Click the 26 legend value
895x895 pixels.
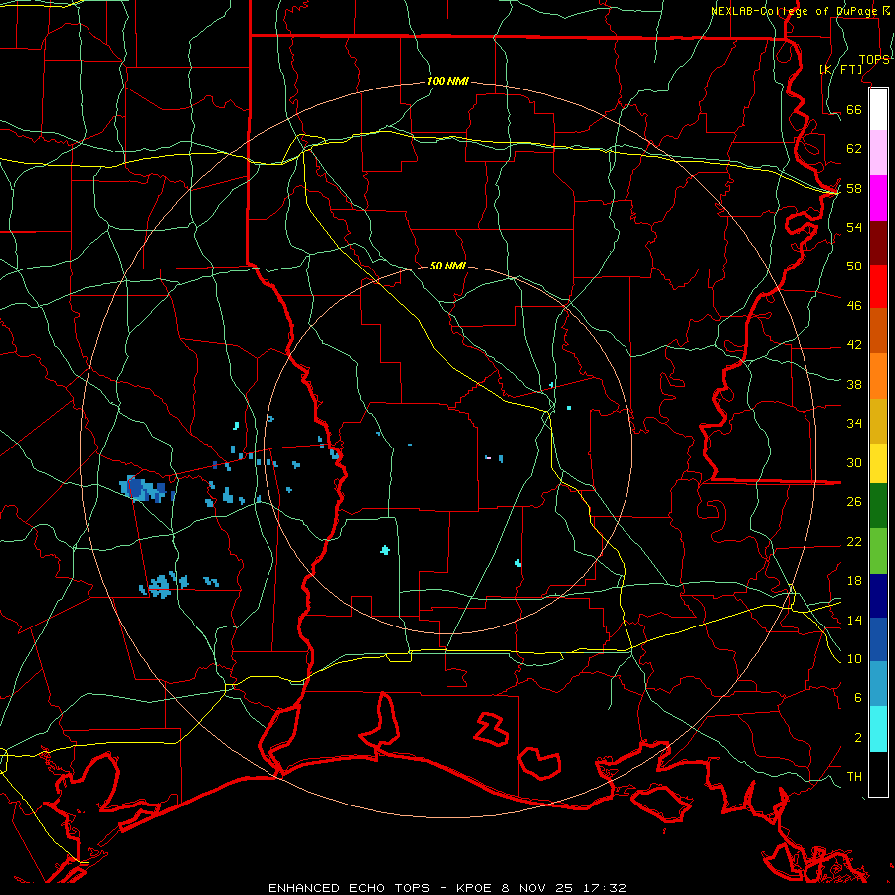pyautogui.click(x=854, y=502)
